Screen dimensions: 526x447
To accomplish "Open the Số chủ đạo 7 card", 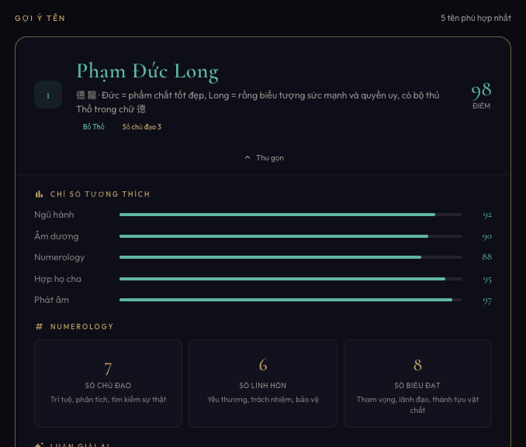I will (109, 383).
